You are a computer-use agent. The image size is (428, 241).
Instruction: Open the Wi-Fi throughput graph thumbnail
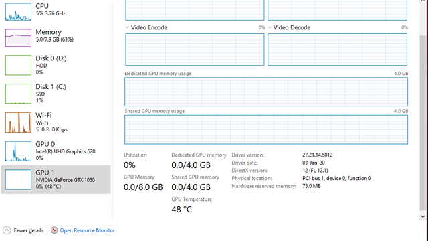[18, 123]
